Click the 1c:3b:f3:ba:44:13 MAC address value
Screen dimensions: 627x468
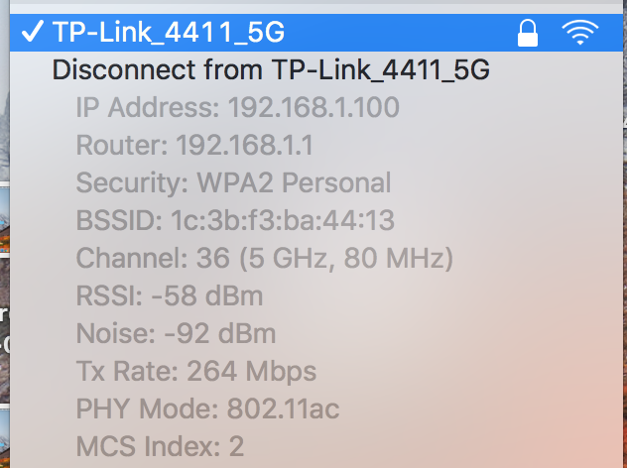[283, 220]
